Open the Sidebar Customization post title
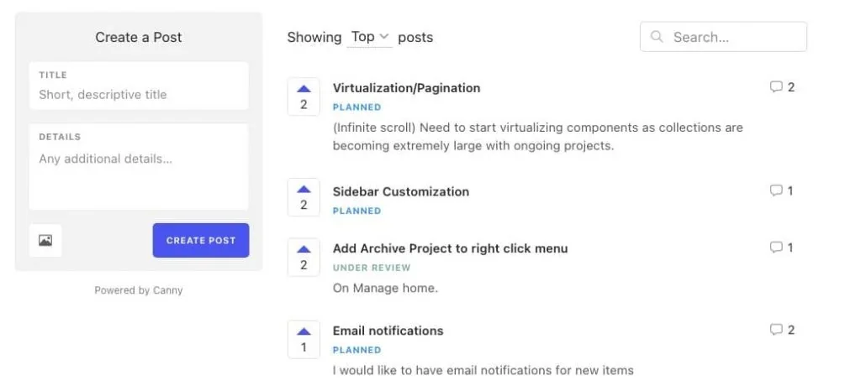The width and height of the screenshot is (861, 391). tap(400, 192)
